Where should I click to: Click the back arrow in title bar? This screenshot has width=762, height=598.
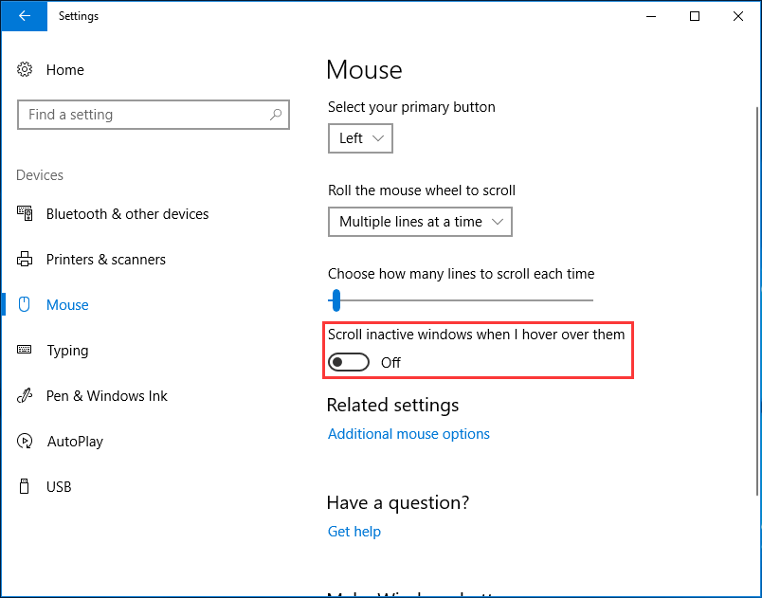[24, 16]
